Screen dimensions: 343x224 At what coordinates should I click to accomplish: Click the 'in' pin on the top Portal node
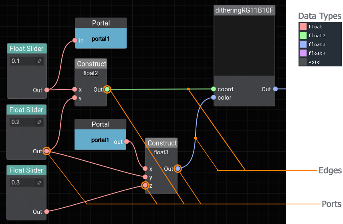click(75, 40)
